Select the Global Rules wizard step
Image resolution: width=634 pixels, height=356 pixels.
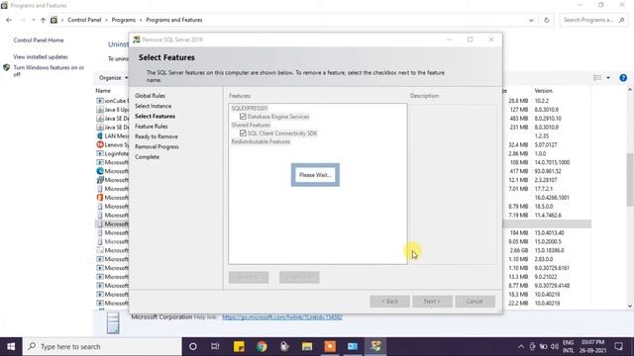150,96
